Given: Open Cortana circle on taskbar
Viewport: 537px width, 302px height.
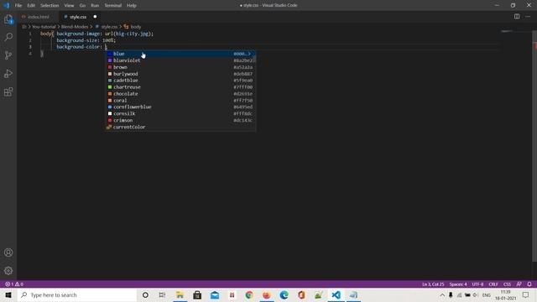Looking at the screenshot, I should click(145, 294).
